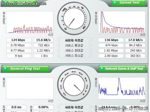Viewport: 150px width, 112px height.
Task: Click the 0.00% ping loss value
Action: pyautogui.click(x=43, y=107)
